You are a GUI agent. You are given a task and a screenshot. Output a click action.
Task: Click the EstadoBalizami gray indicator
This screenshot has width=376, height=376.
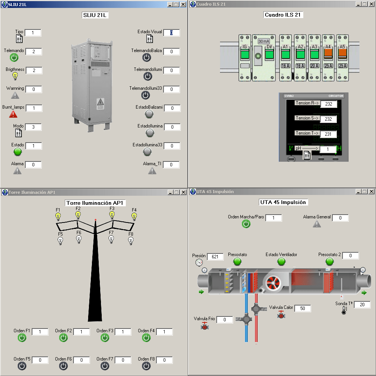coord(149,114)
